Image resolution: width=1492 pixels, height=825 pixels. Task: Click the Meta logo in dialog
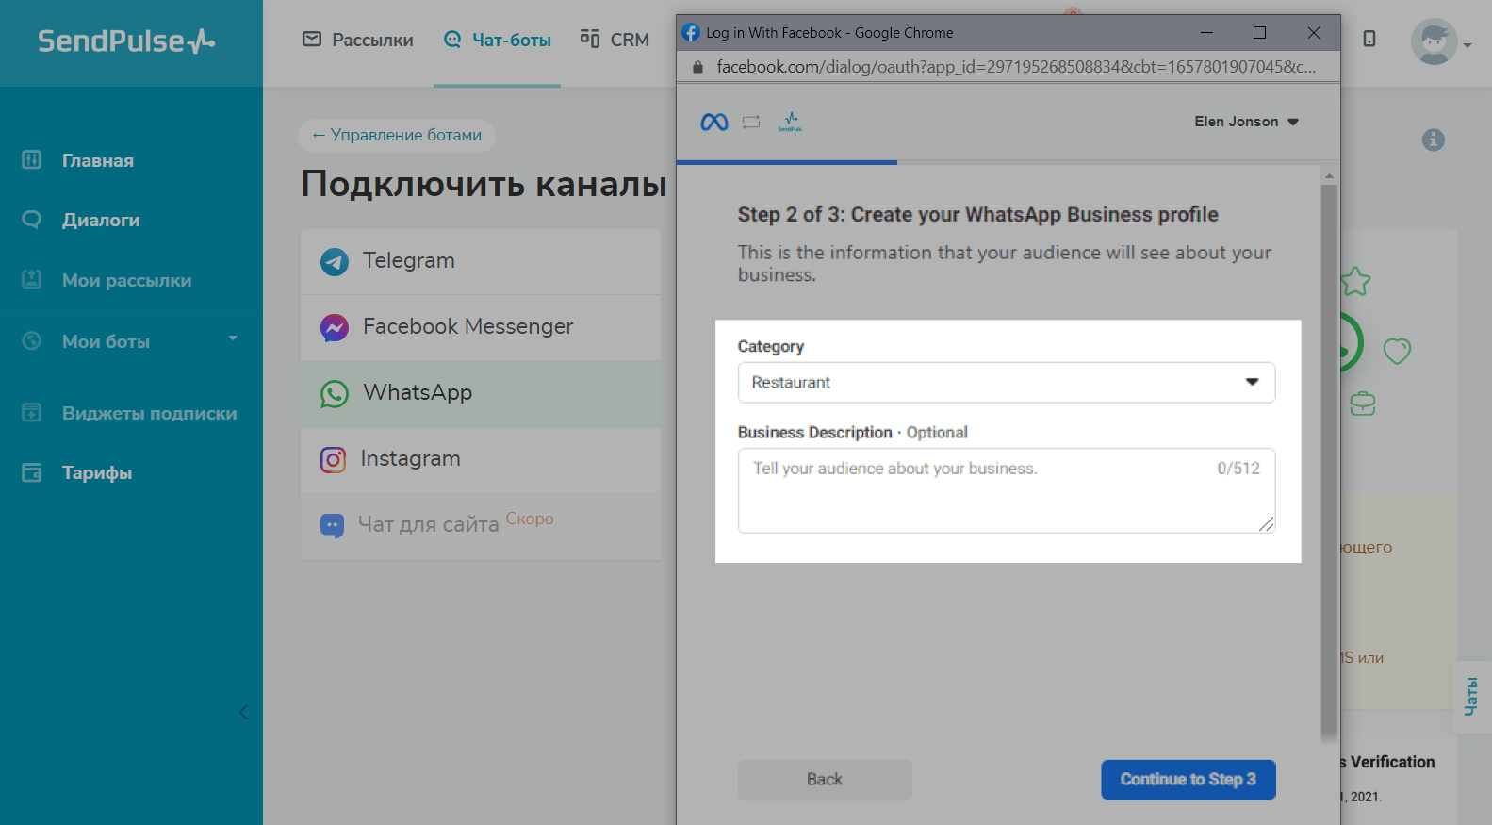pos(714,123)
